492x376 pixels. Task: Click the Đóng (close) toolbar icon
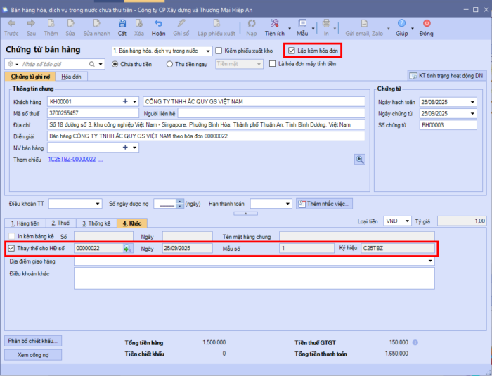tap(426, 25)
